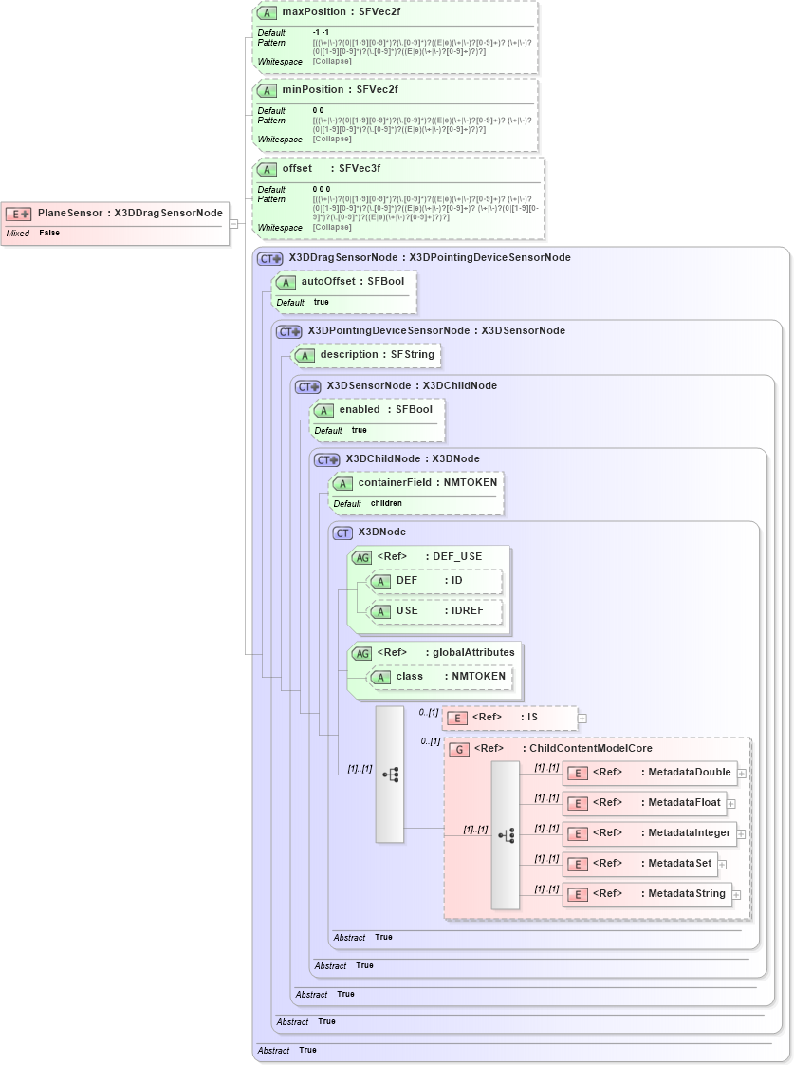The width and height of the screenshot is (794, 1065).
Task: Click the MetadataInteger element E icon
Action: click(578, 834)
